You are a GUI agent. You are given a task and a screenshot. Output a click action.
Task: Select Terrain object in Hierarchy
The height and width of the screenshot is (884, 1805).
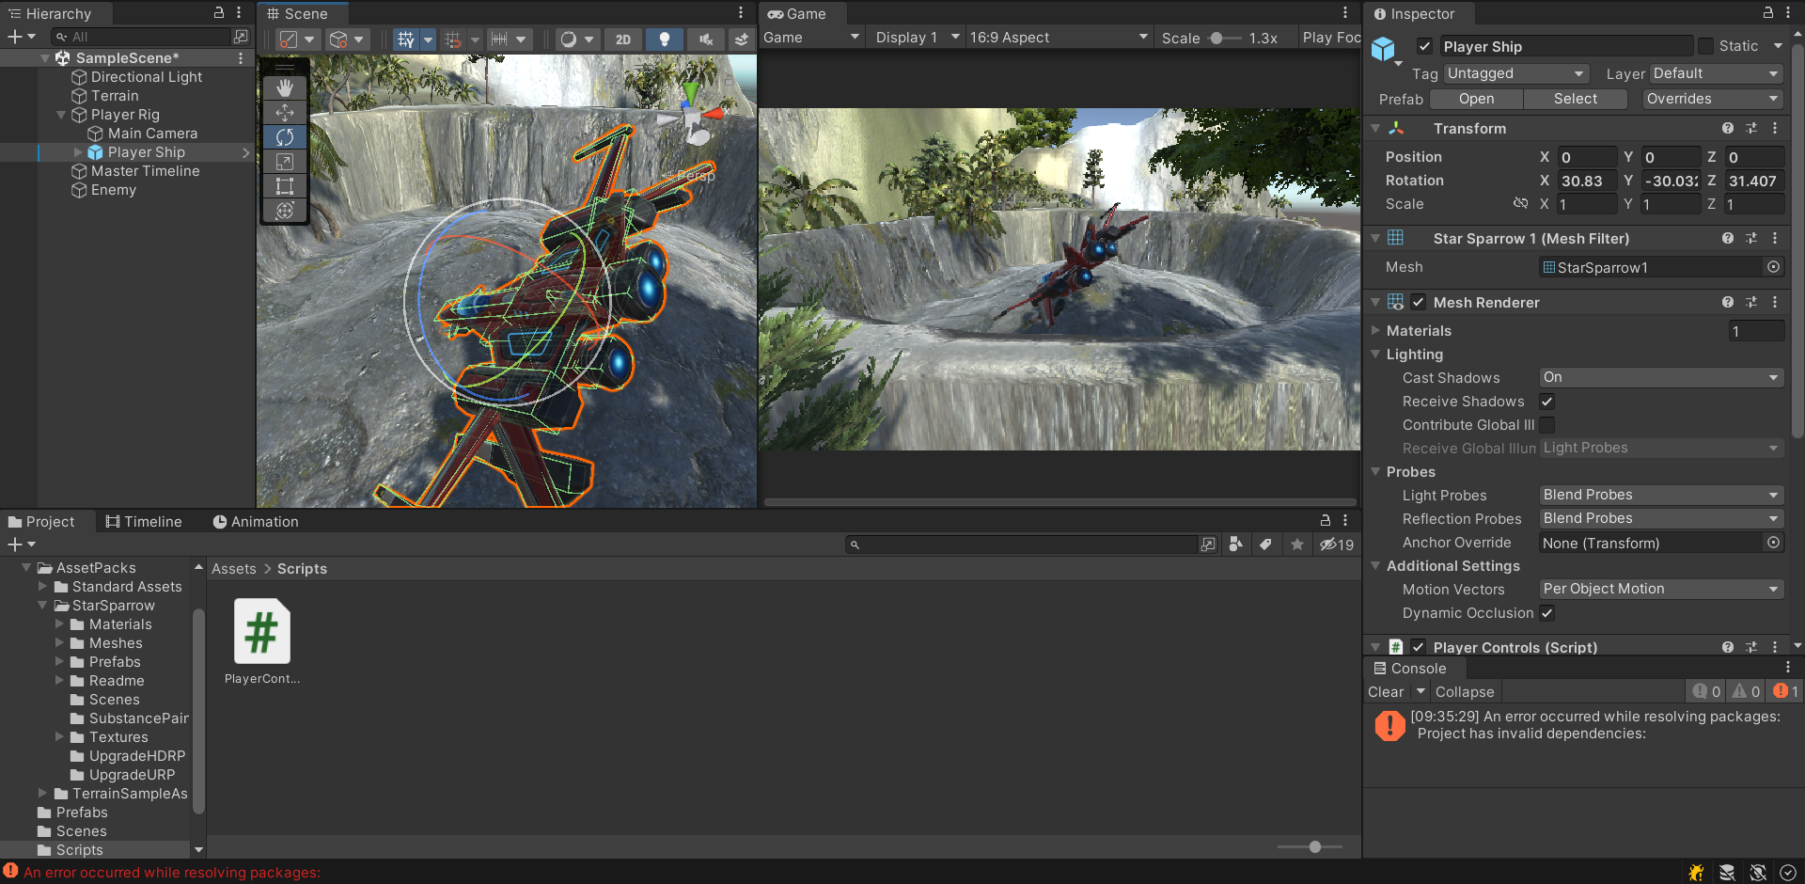tap(115, 96)
